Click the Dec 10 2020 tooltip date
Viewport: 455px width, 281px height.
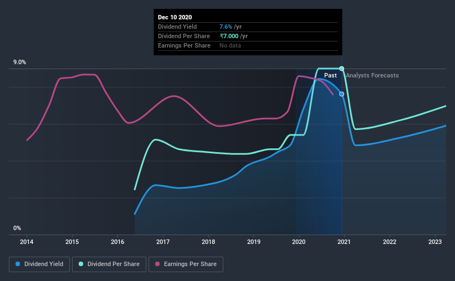175,17
